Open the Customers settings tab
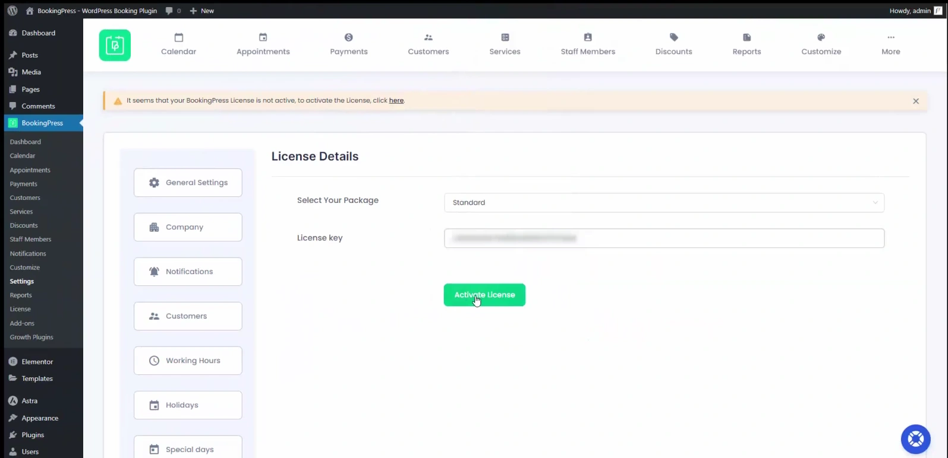The width and height of the screenshot is (948, 458). coord(188,316)
